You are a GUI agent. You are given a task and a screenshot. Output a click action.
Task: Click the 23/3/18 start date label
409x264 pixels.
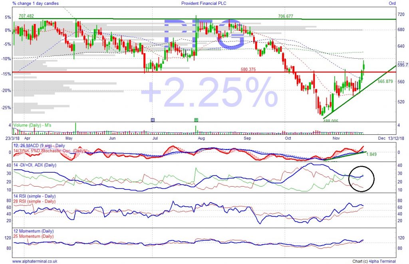[x=12, y=138]
